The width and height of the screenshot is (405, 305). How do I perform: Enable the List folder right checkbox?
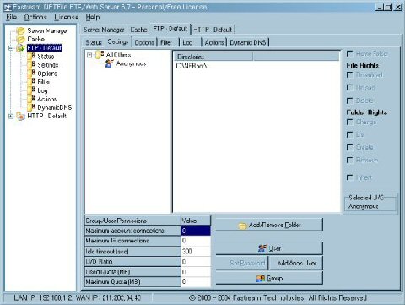point(349,134)
